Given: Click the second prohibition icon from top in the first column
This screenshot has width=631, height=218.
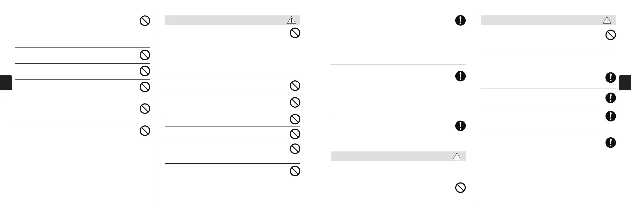Looking at the screenshot, I should tap(145, 55).
